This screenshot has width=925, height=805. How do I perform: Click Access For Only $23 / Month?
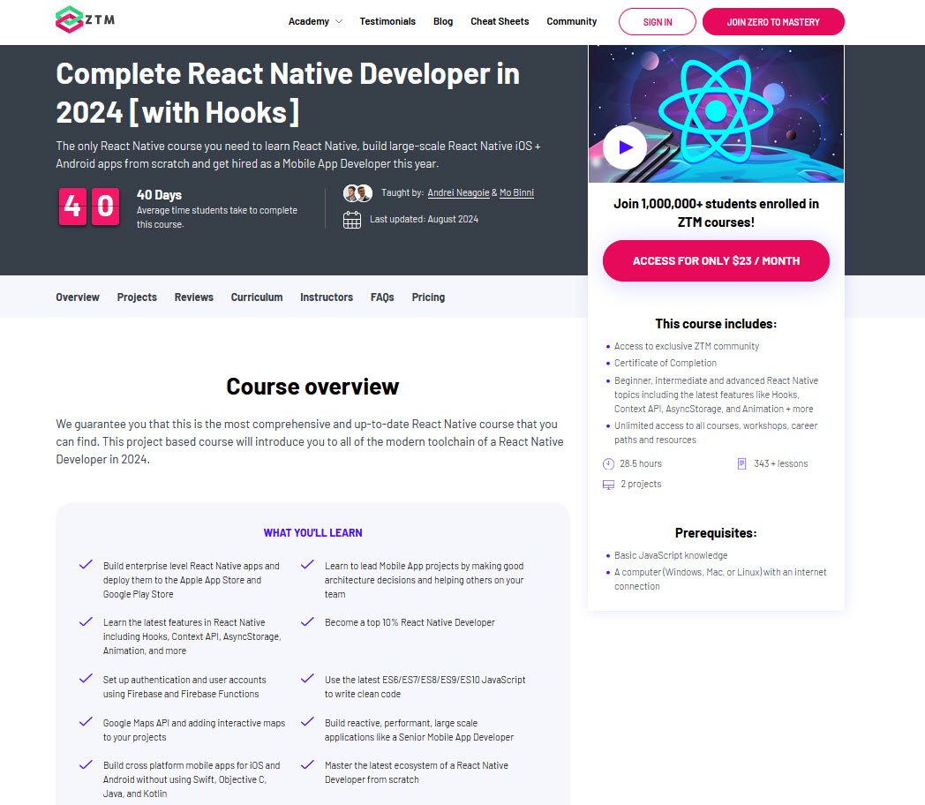tap(716, 260)
